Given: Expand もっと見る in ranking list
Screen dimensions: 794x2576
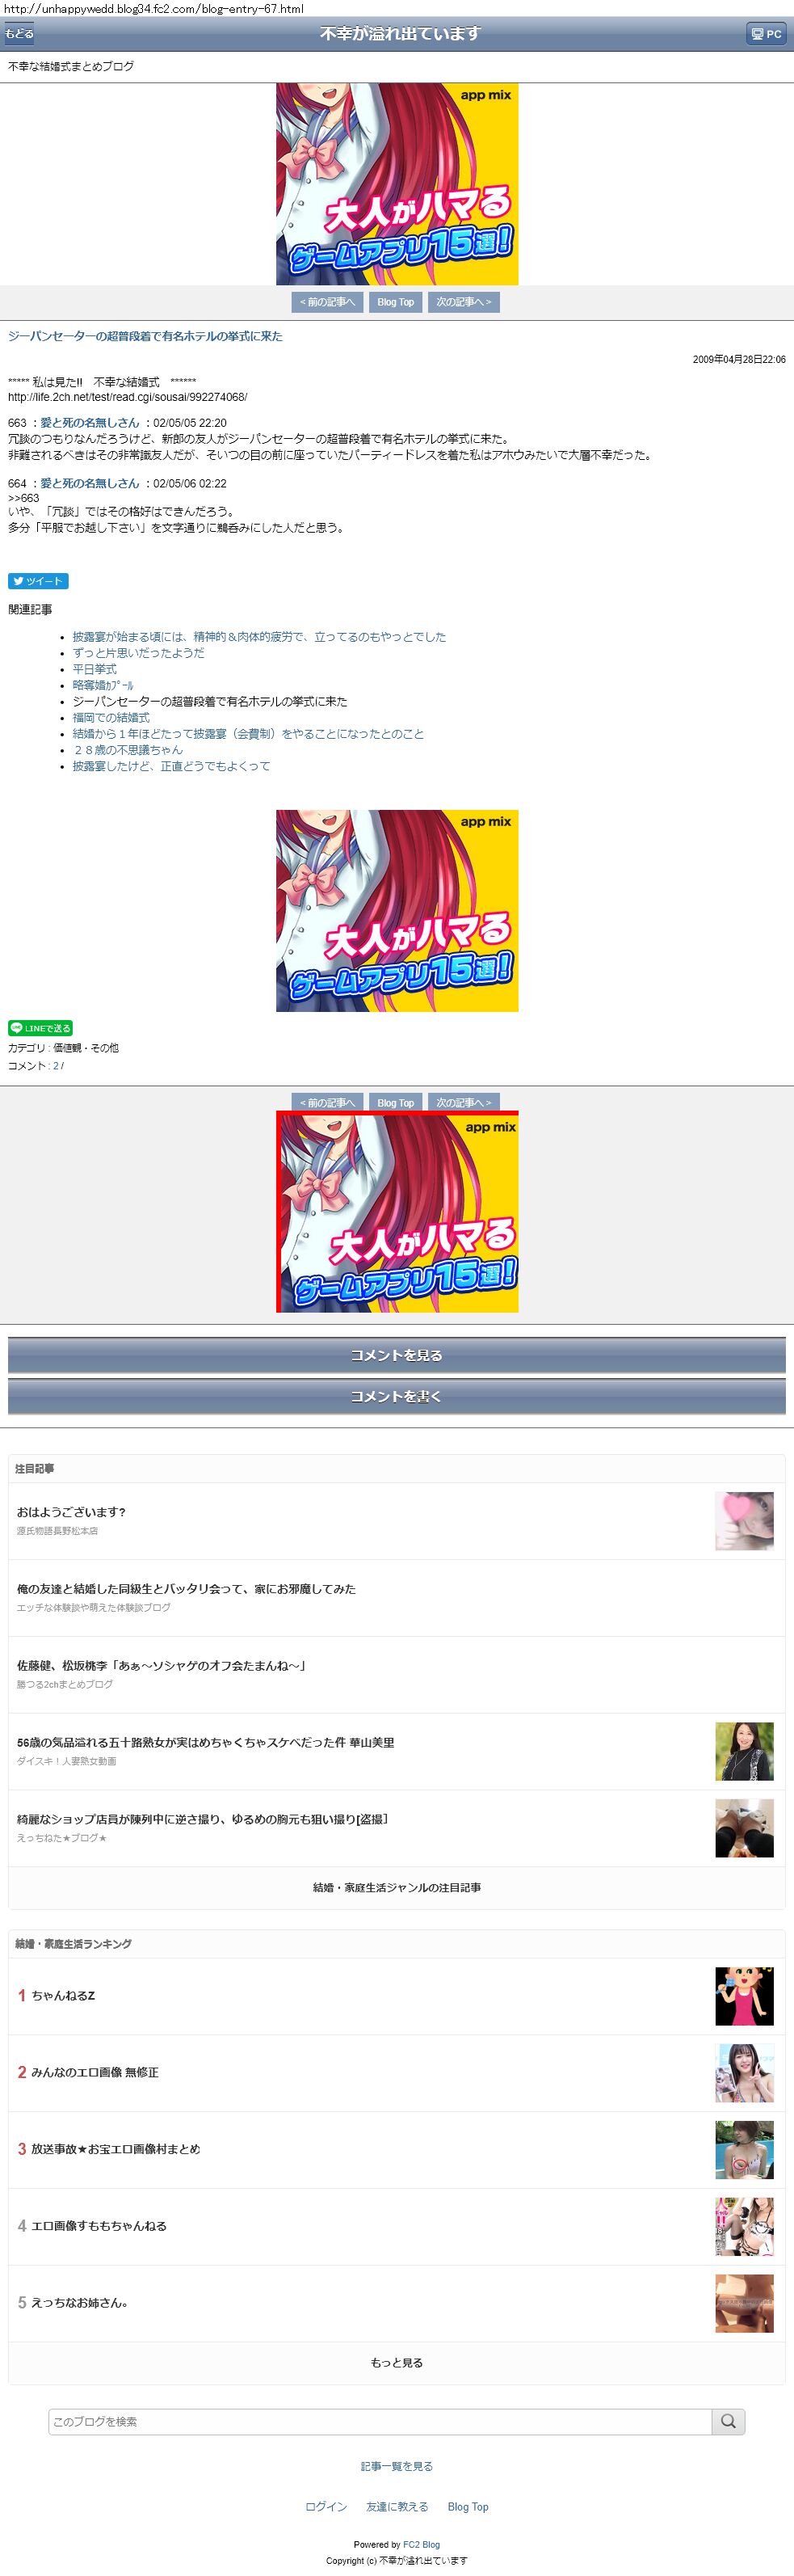Looking at the screenshot, I should [x=397, y=2362].
